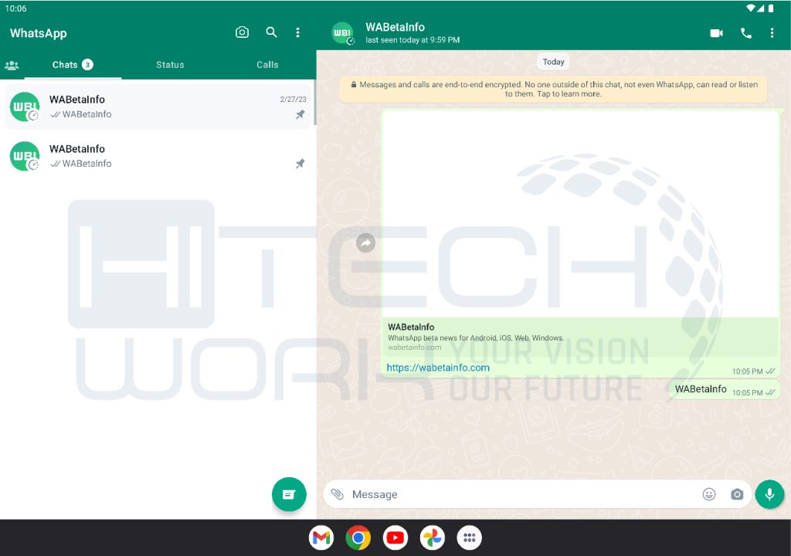Open WABetaInfo contact profile picture in header
The image size is (791, 556).
[x=342, y=32]
